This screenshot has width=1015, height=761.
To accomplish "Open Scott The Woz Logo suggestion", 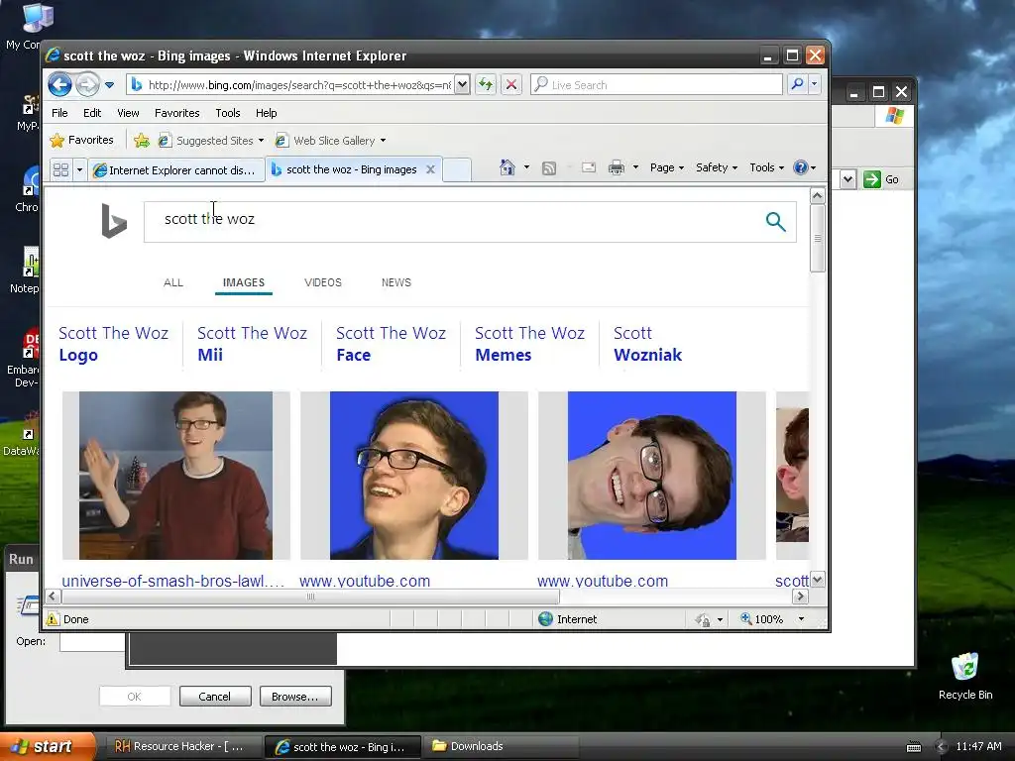I will (x=113, y=344).
